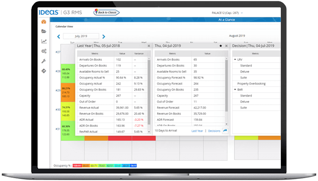Viewport: 318px width, 181px height.
Task: Click the diamond arrow sidebar icon
Action: pyautogui.click(x=44, y=71)
